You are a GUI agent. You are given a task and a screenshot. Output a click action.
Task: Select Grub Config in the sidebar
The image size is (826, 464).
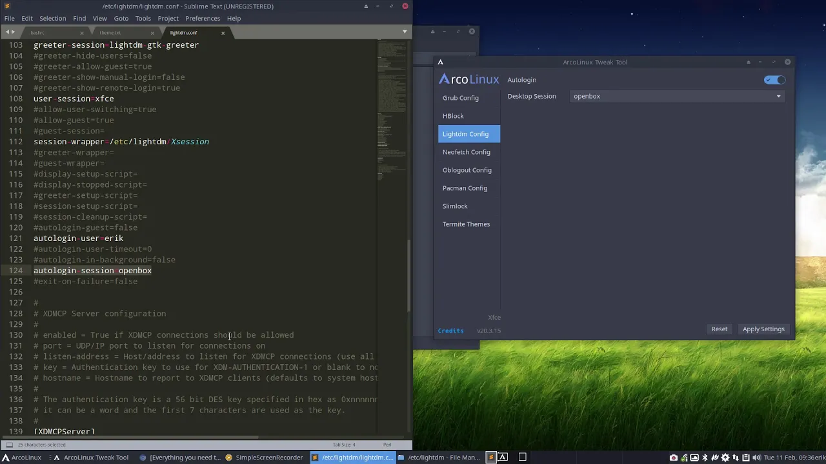click(x=468, y=98)
